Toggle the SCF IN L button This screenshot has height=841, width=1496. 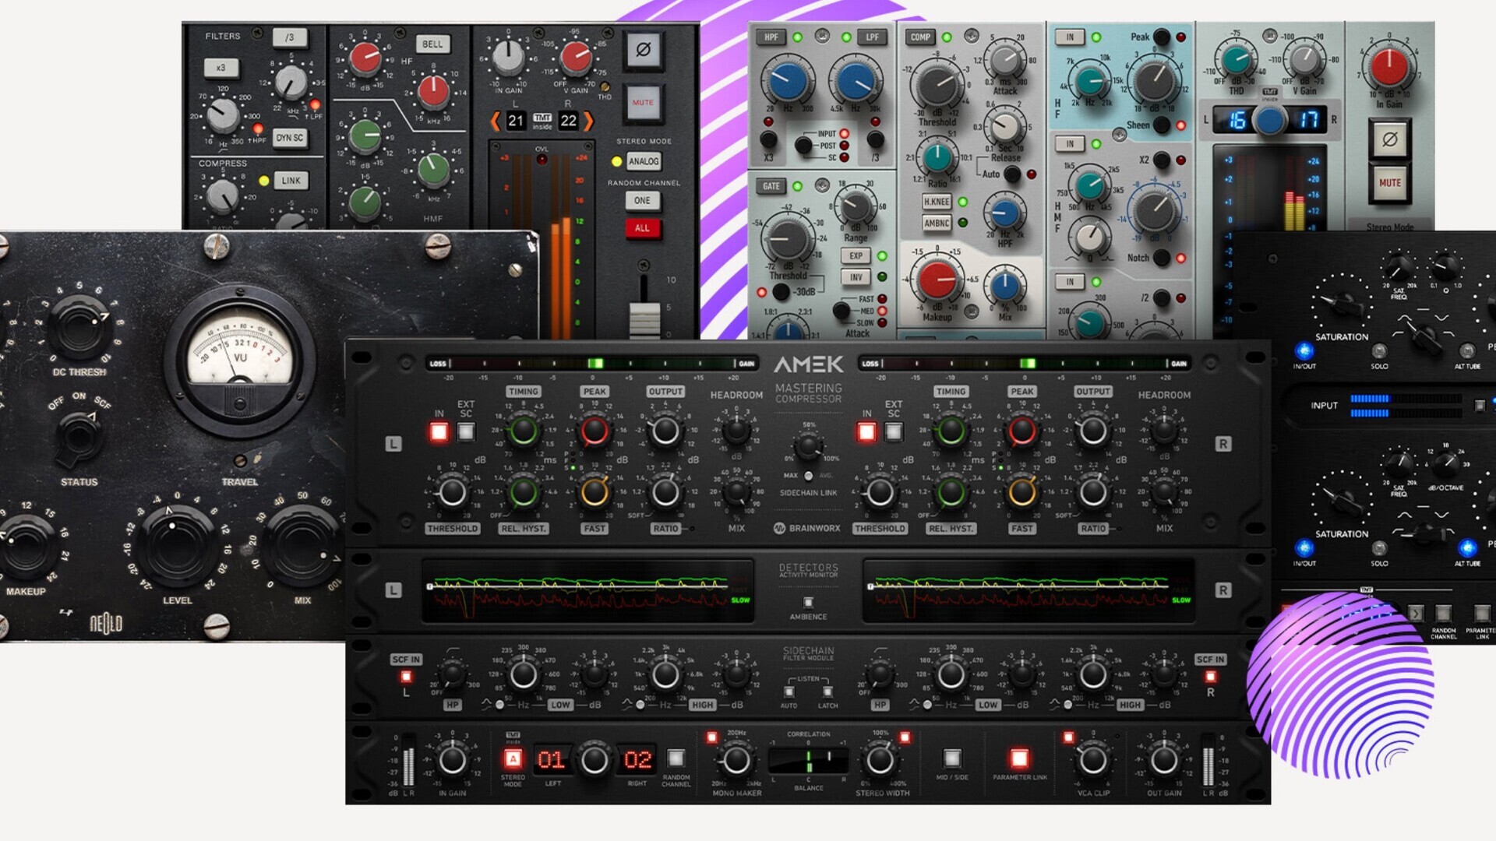click(405, 676)
